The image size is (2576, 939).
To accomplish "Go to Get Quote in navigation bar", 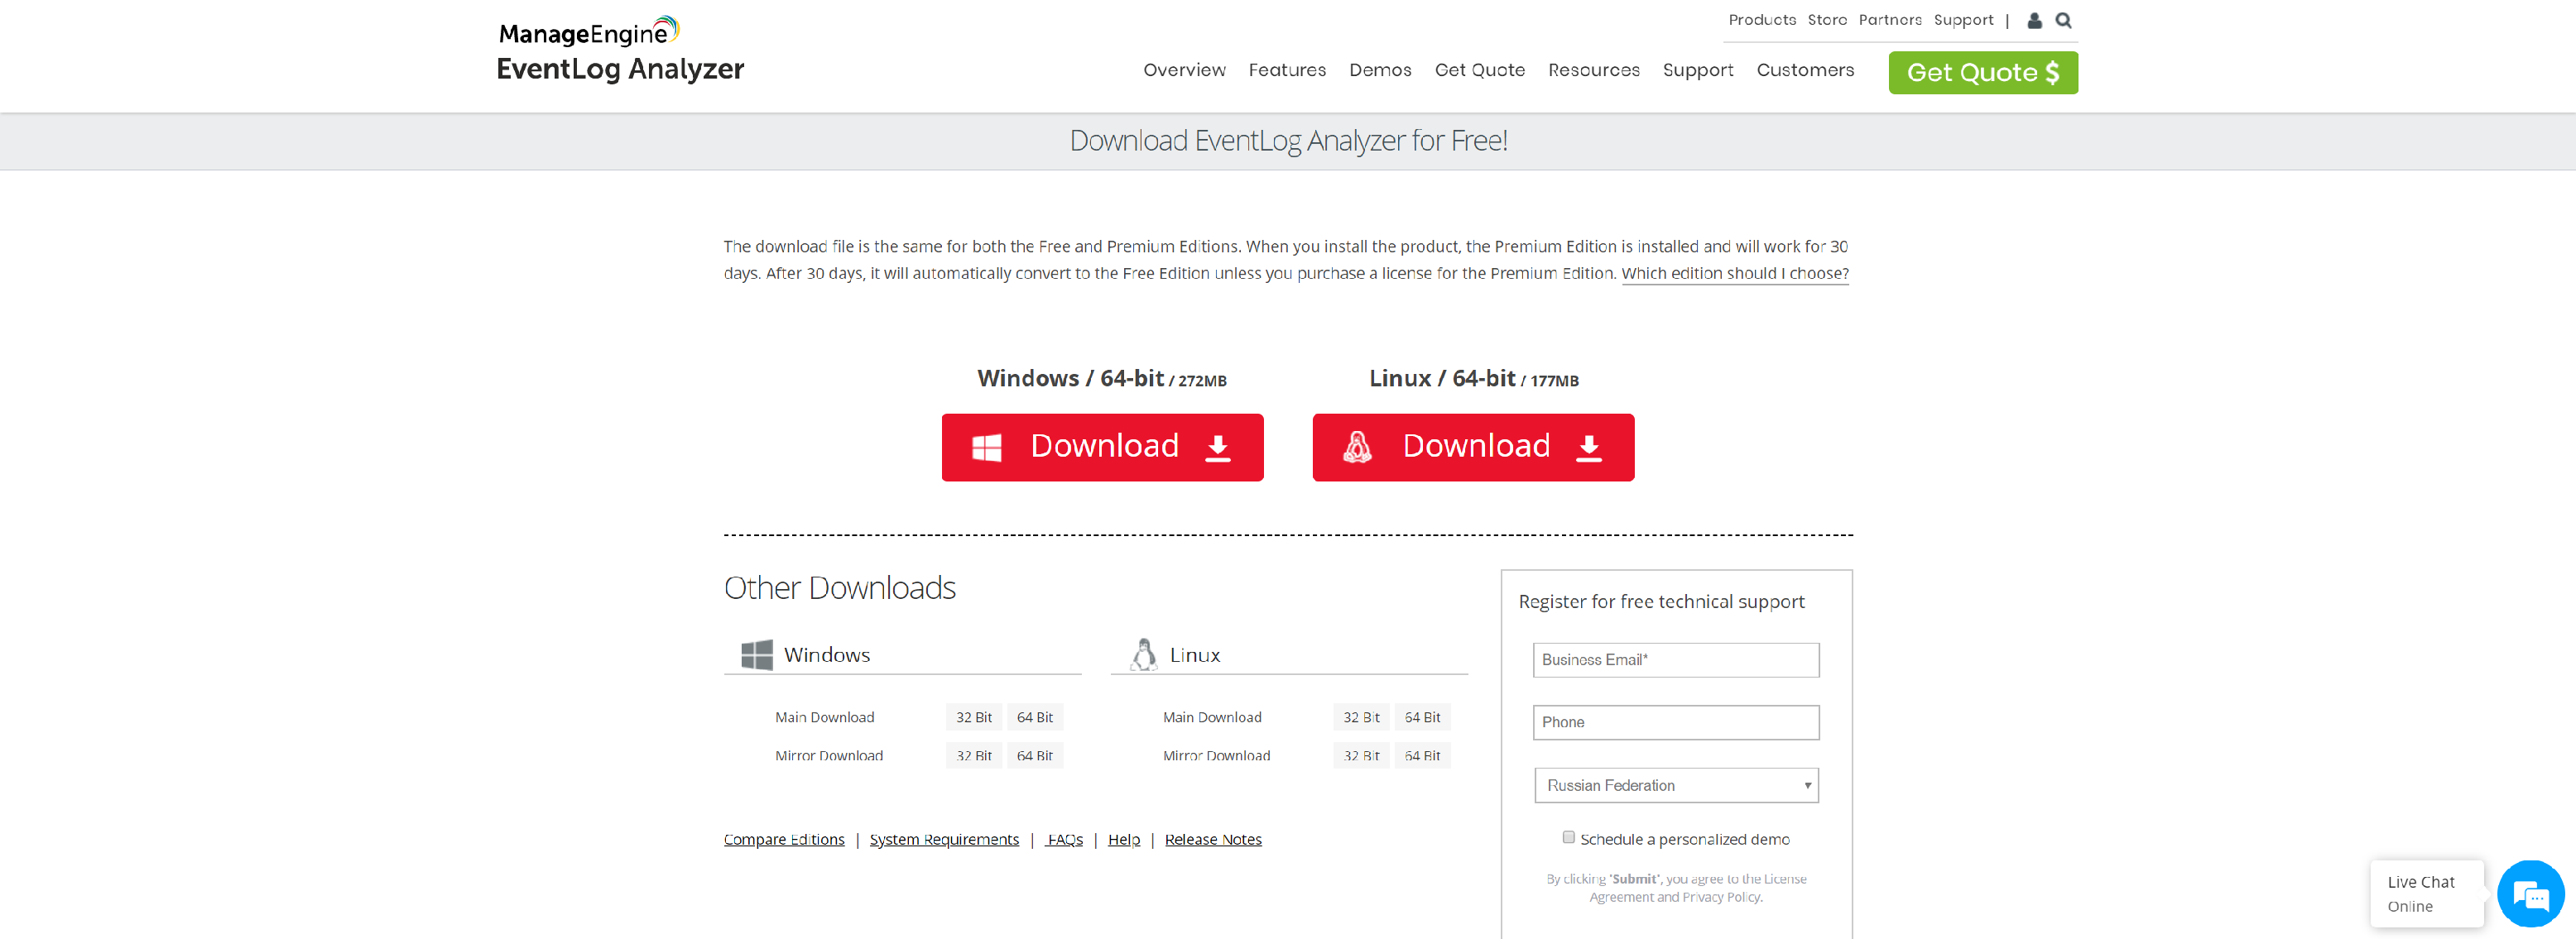I will tap(1479, 70).
